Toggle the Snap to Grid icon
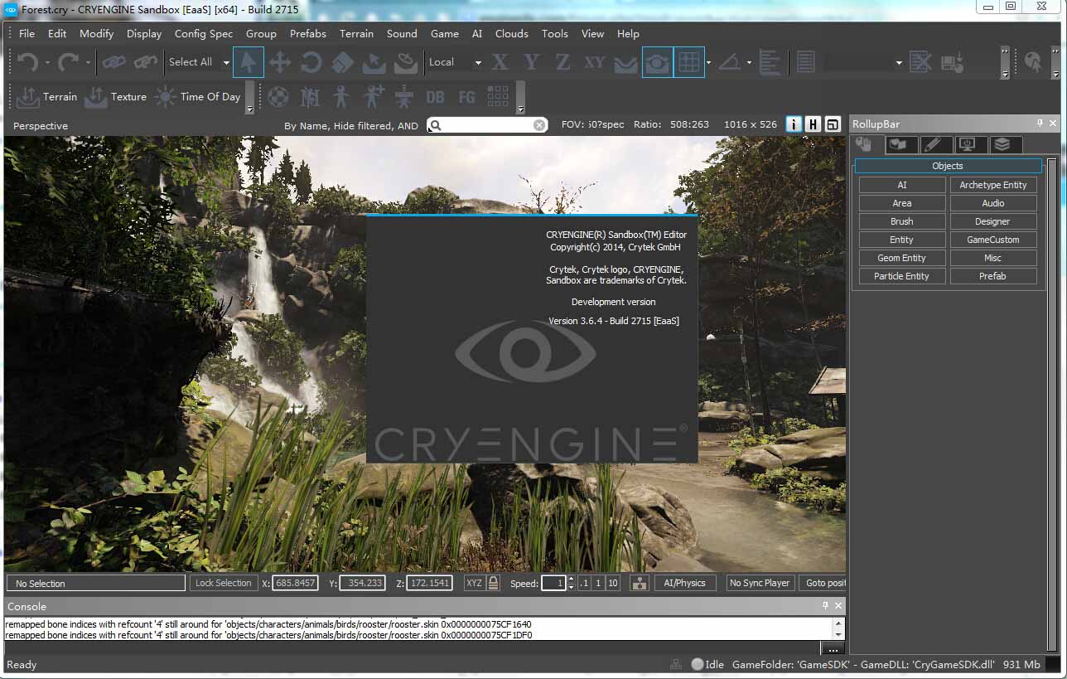 click(x=689, y=62)
